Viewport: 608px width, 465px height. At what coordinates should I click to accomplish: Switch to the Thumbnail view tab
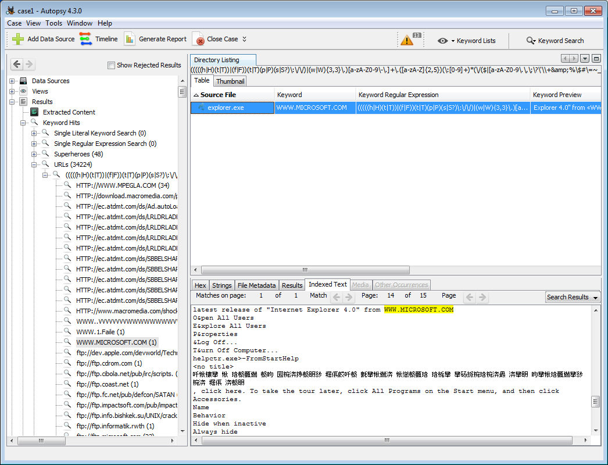tap(230, 81)
